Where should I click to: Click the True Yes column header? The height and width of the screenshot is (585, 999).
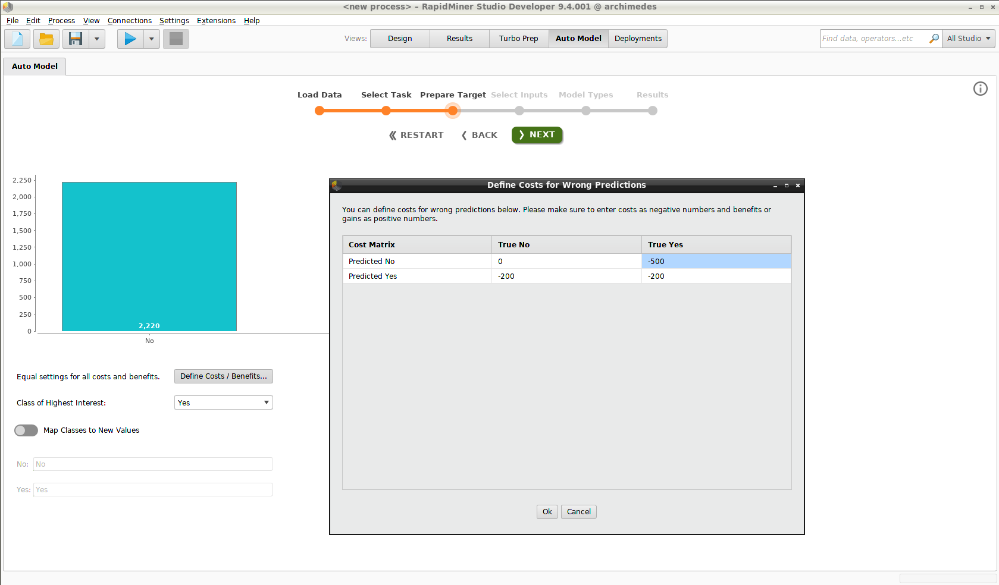[716, 245]
